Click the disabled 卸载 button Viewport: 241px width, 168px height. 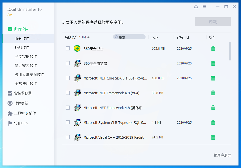point(213,22)
